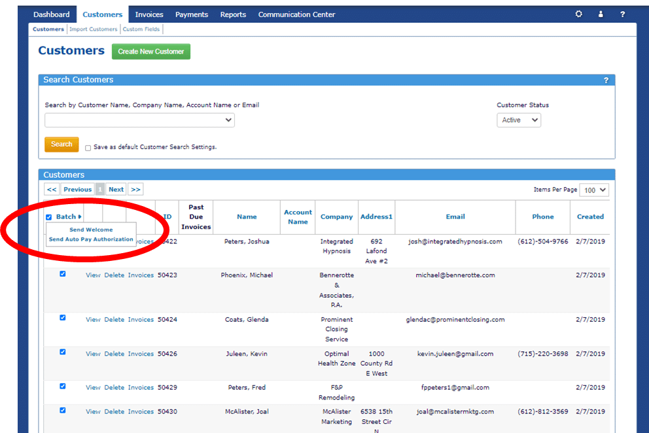
Task: Click View for McAlister, Joal
Action: click(93, 412)
